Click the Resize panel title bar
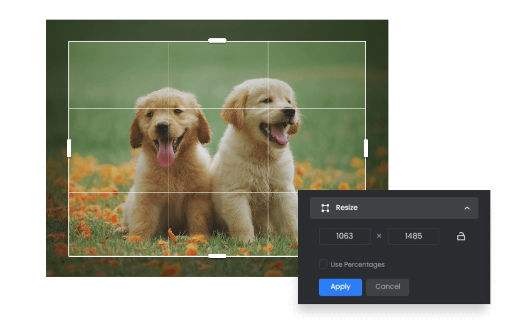Screen dimensions: 522x326 pyautogui.click(x=394, y=208)
